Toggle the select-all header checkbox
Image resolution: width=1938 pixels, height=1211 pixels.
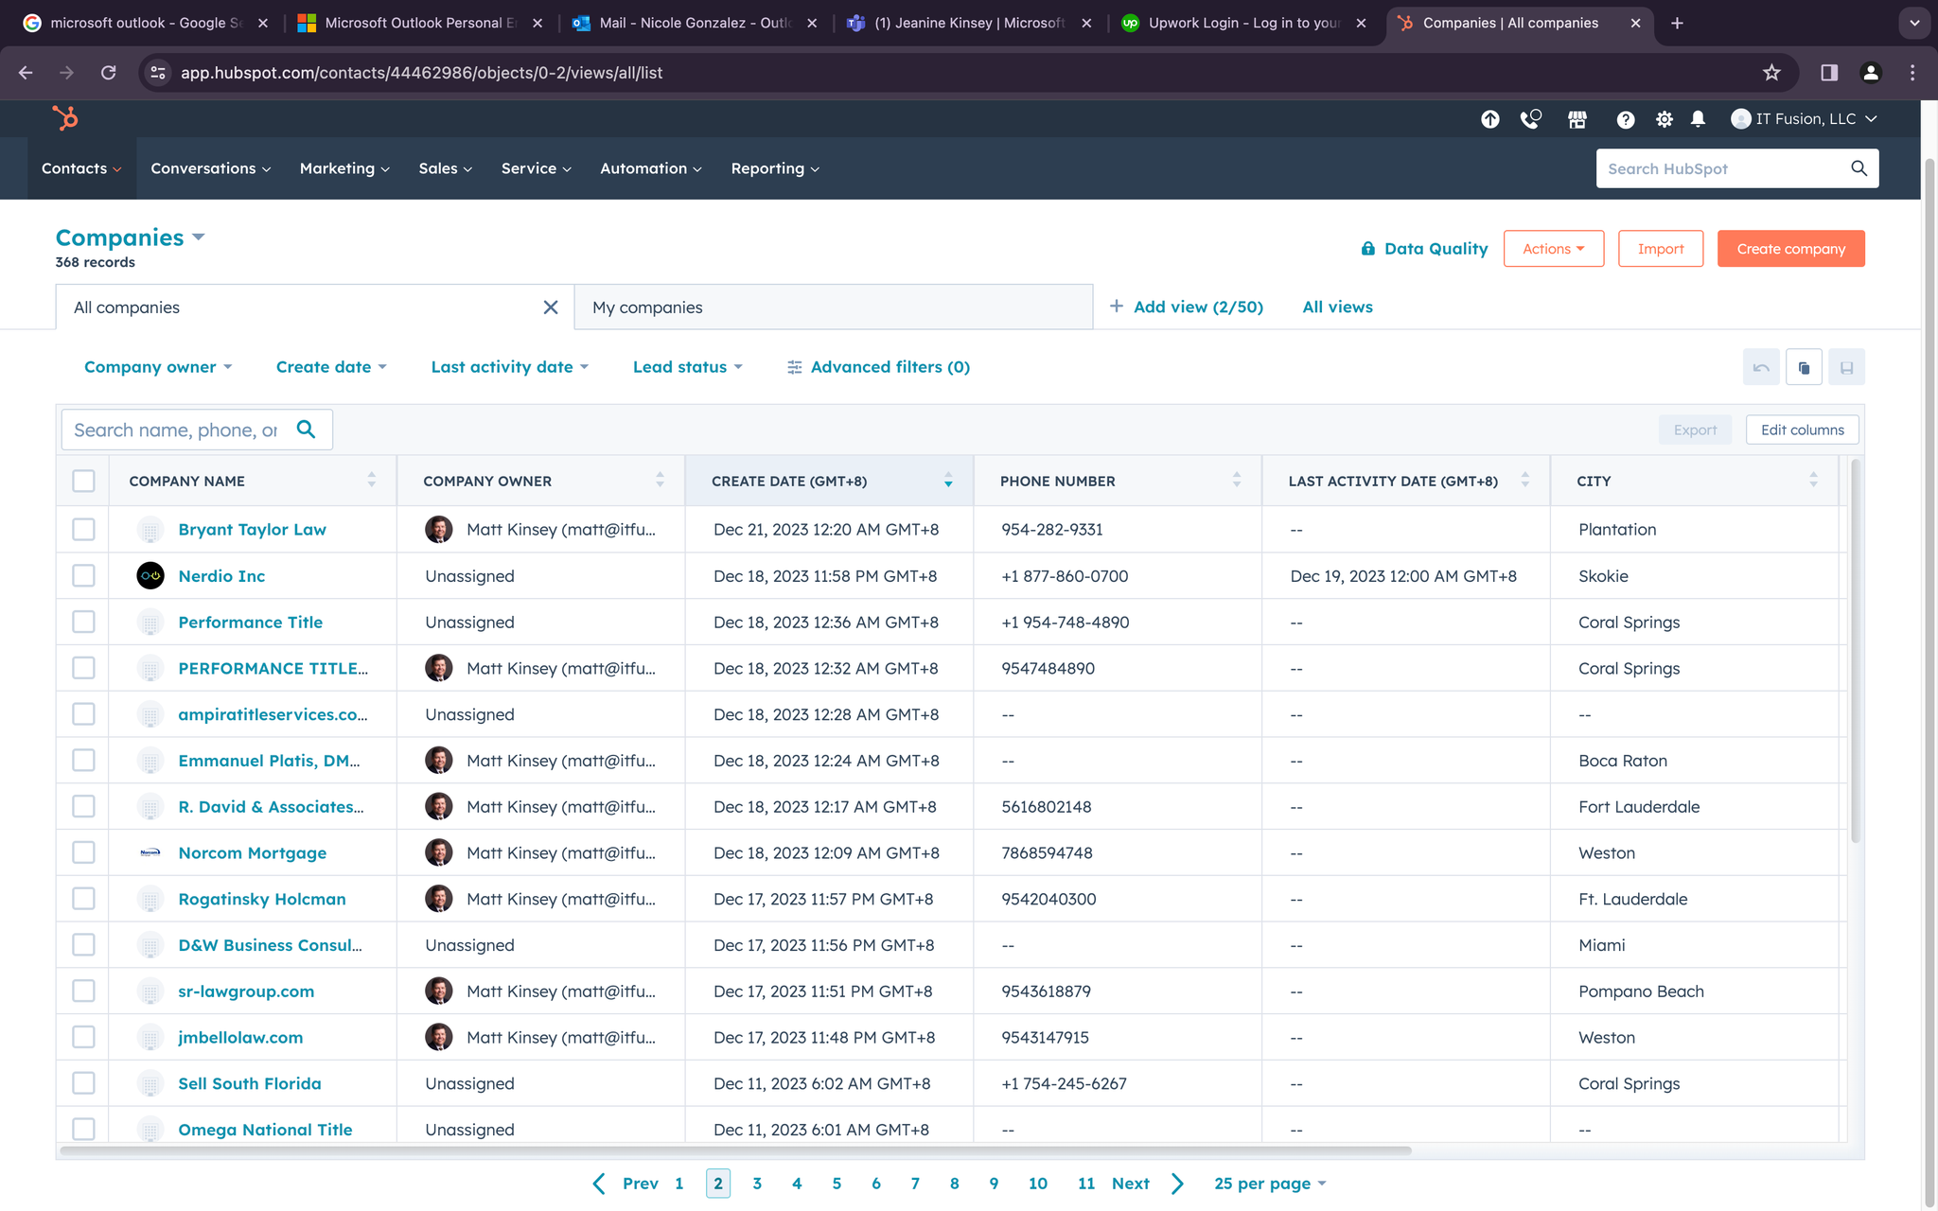(83, 481)
